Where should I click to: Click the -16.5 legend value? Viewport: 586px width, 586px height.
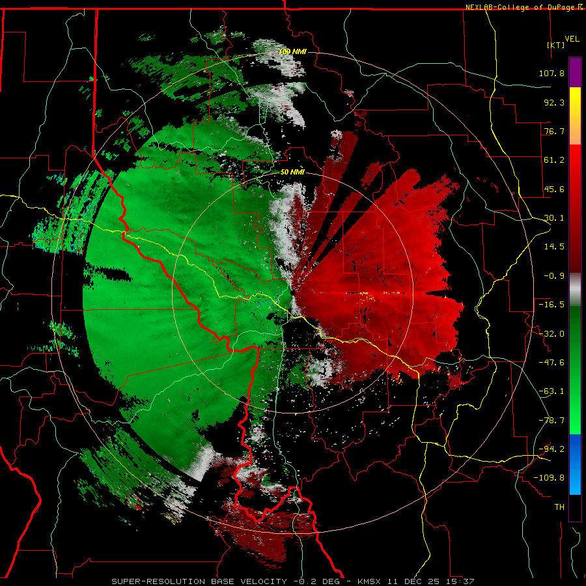coord(551,305)
